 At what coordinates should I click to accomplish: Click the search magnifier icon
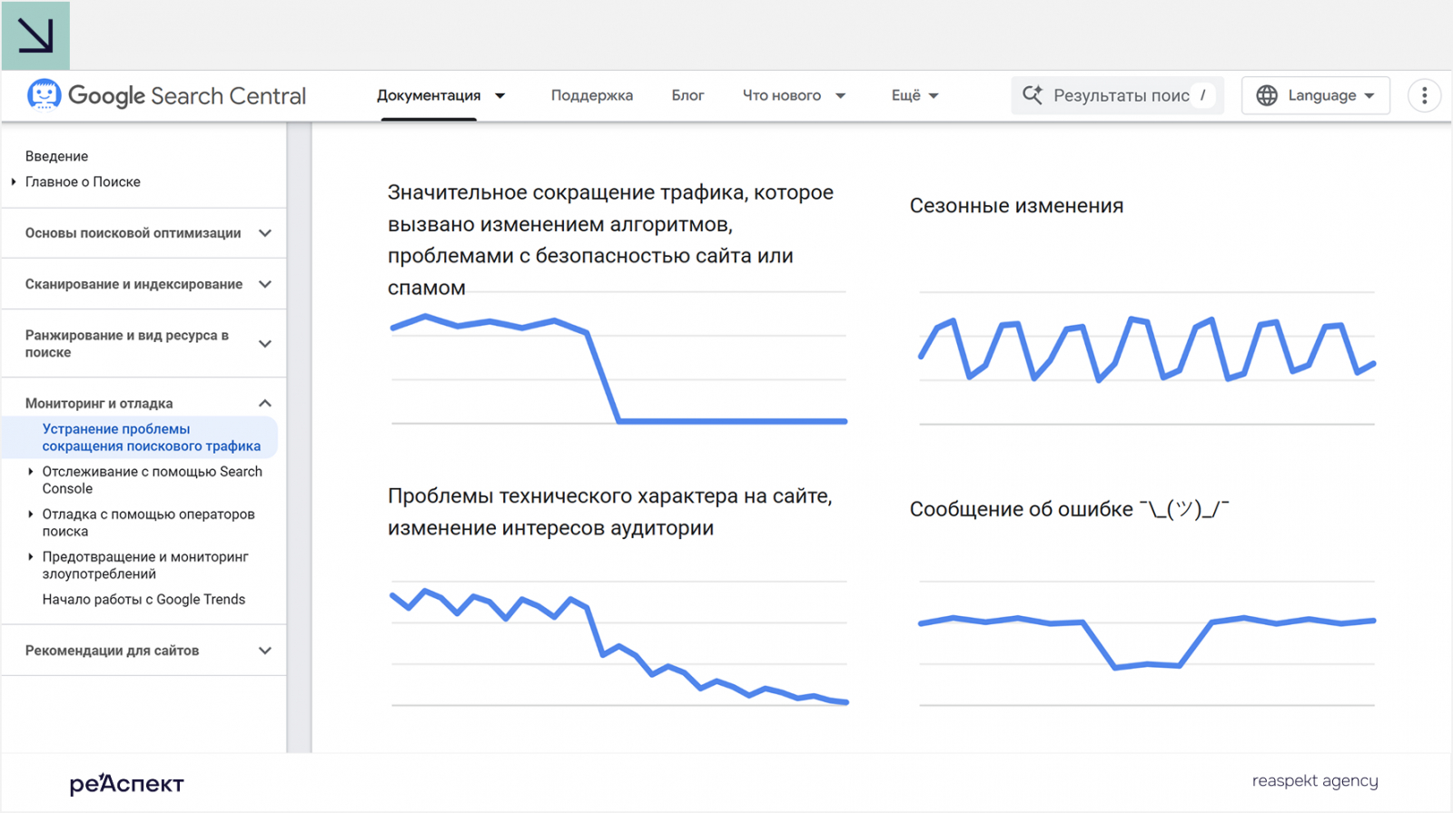click(x=1033, y=95)
